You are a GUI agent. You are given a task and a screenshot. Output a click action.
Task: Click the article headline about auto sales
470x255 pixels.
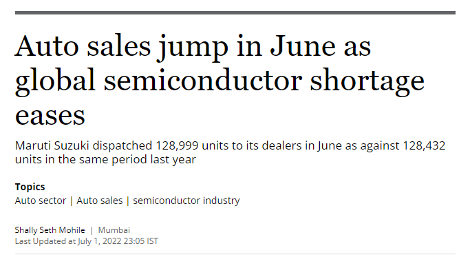pyautogui.click(x=220, y=81)
